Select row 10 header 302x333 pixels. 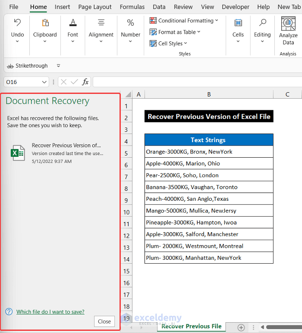coord(126,212)
